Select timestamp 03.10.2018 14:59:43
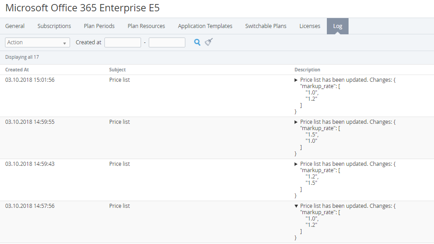 pos(30,164)
